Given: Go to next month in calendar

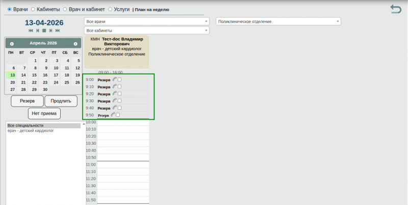Looking at the screenshot, I should pyautogui.click(x=75, y=44).
